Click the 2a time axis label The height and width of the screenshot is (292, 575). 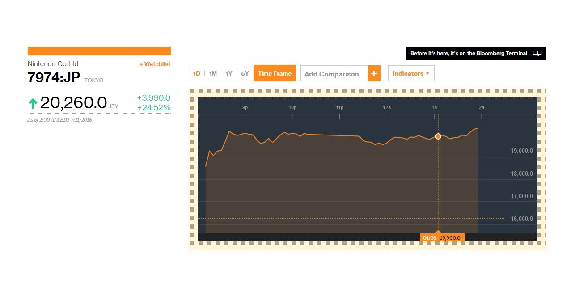point(482,108)
